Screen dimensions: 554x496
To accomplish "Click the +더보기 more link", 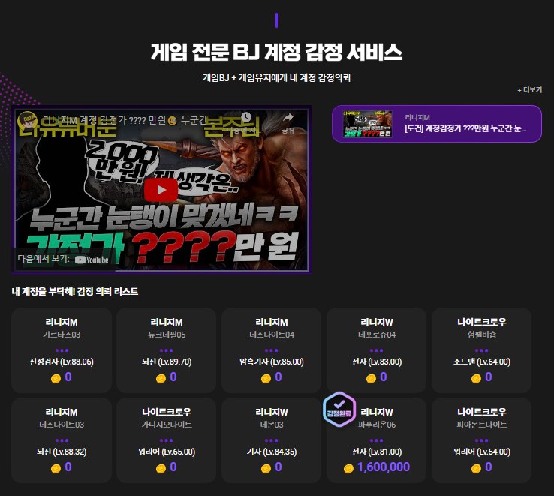I will click(530, 90).
